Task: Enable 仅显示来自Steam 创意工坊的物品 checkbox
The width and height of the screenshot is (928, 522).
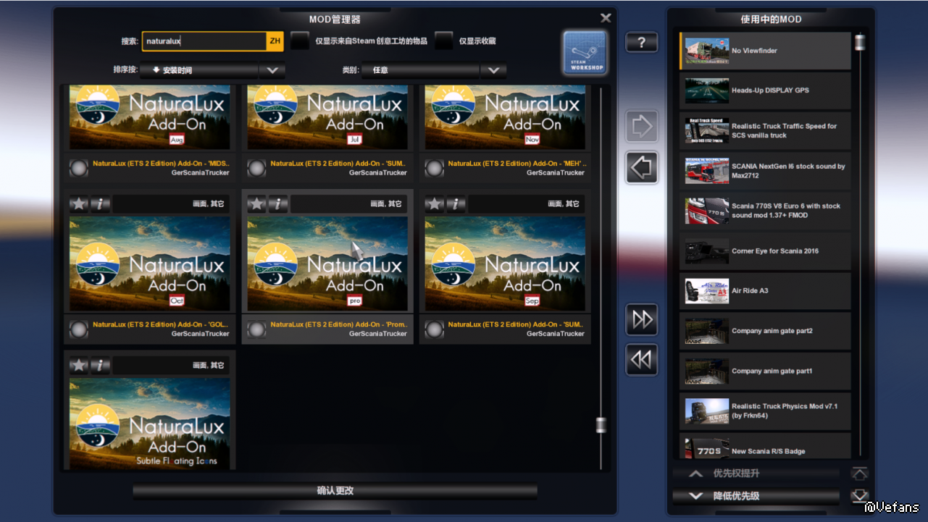Action: (x=300, y=41)
